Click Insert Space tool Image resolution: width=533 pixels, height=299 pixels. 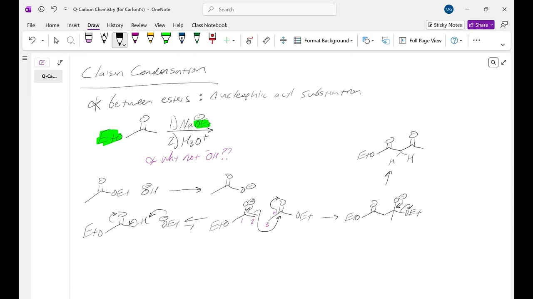coord(283,40)
